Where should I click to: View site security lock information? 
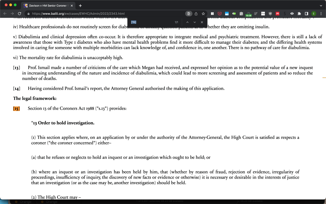[29, 14]
